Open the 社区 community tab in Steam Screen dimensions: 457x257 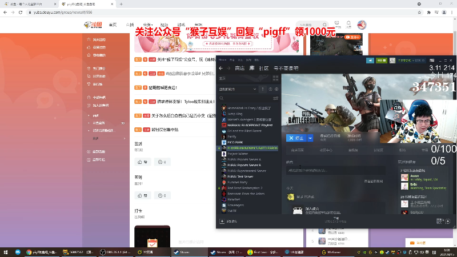tap(264, 68)
